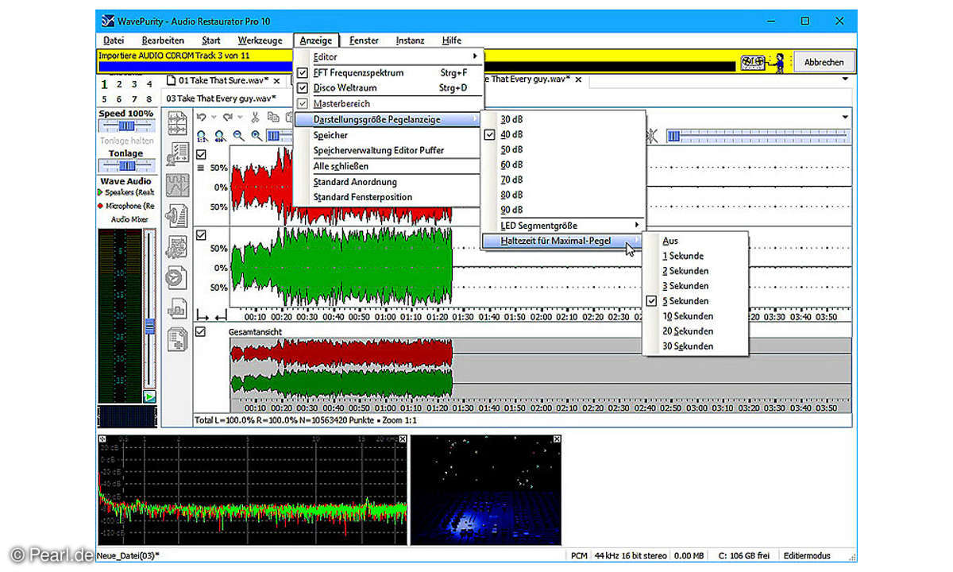Image resolution: width=953 pixels, height=572 pixels.
Task: Click the set start marker arrow icon
Action: tap(203, 315)
